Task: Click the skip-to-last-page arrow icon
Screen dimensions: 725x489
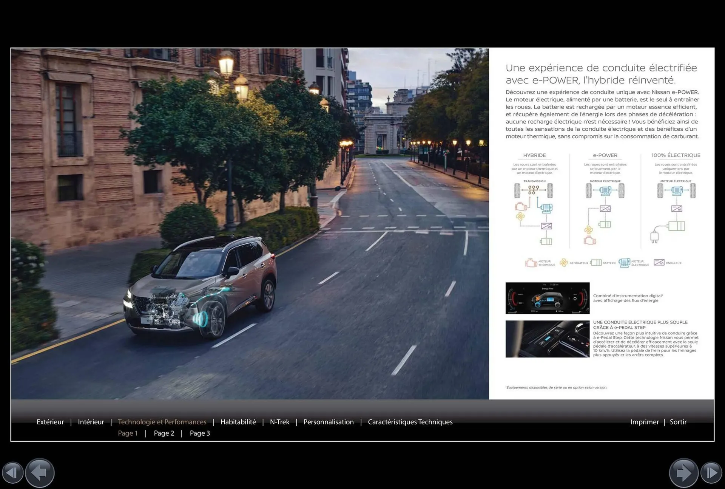Action: tap(712, 472)
